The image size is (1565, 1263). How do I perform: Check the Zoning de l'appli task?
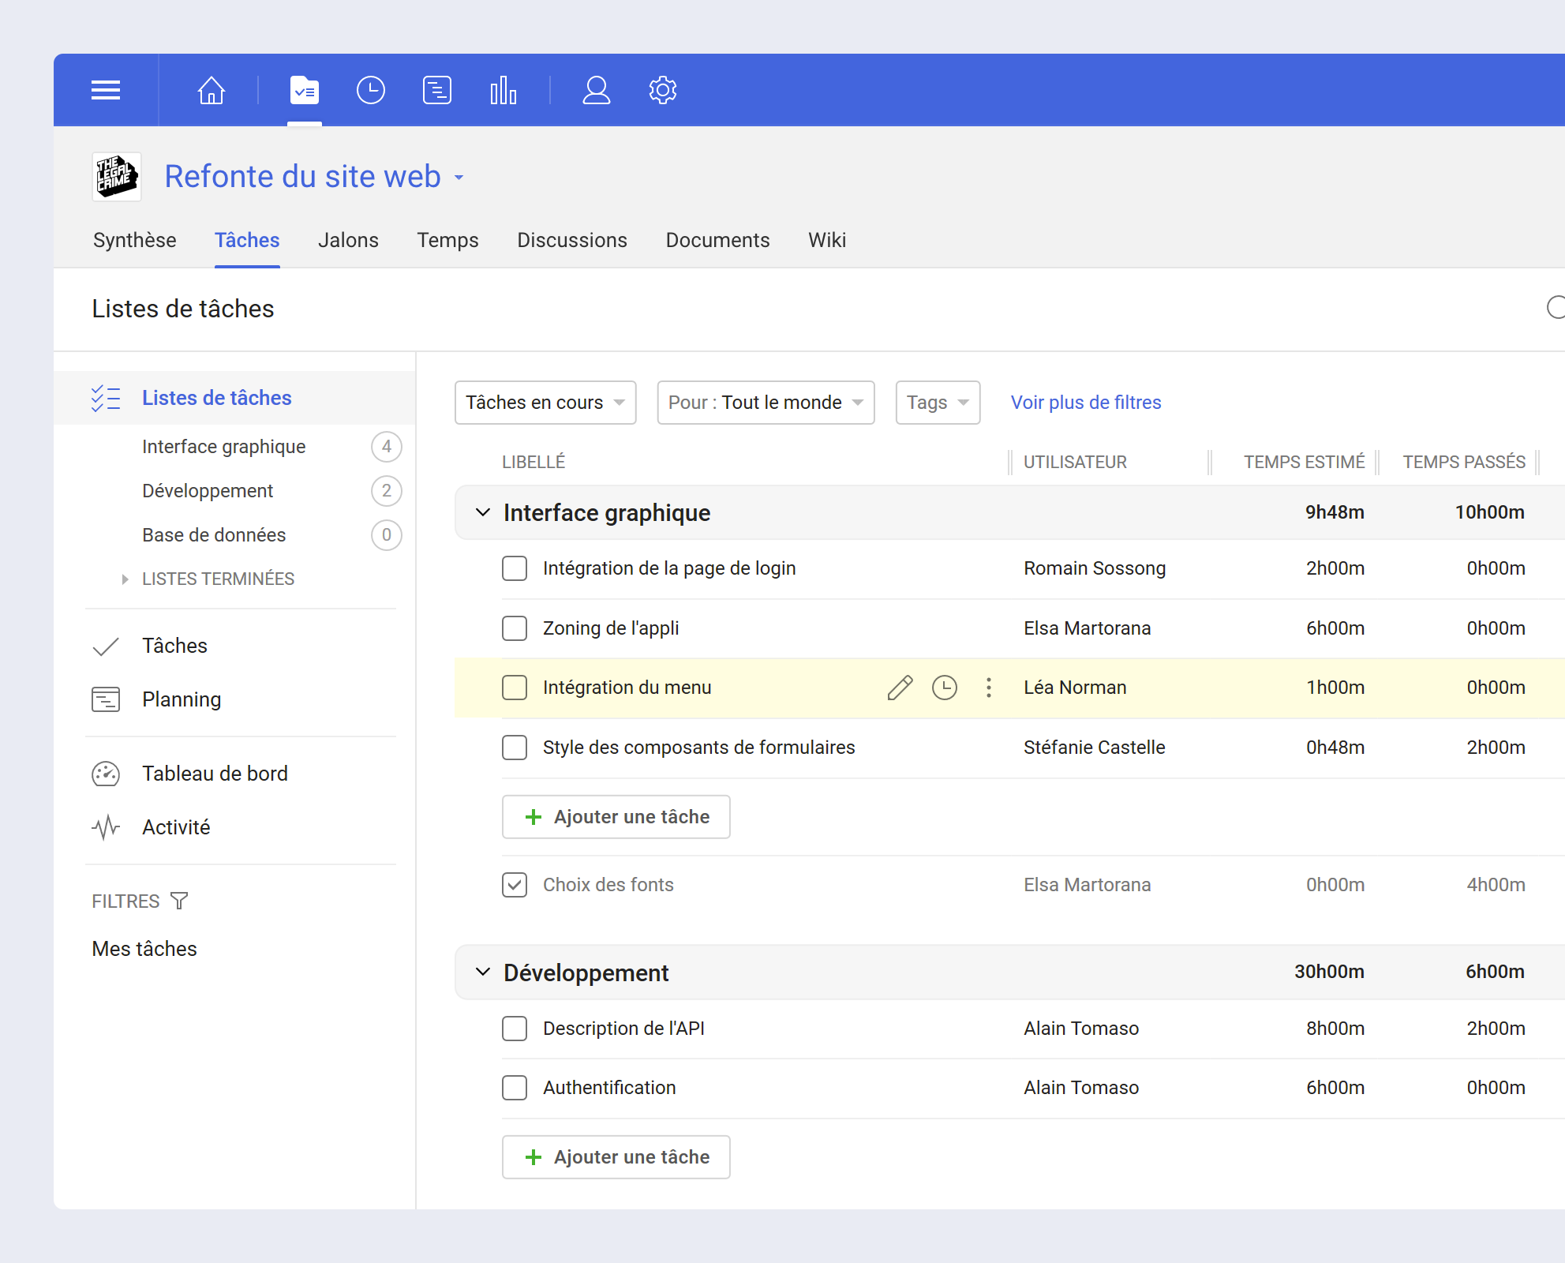pyautogui.click(x=515, y=628)
